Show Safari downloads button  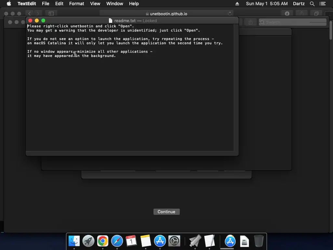point(287,14)
